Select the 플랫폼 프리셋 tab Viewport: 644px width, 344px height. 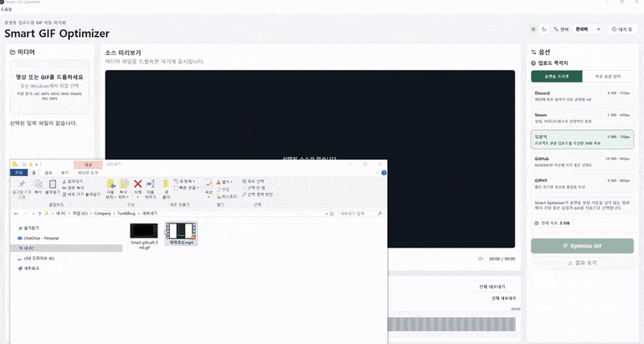click(556, 76)
